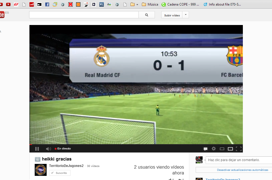
Task: Open the TDJ channel avatar thumbnail
Action: tap(41, 170)
